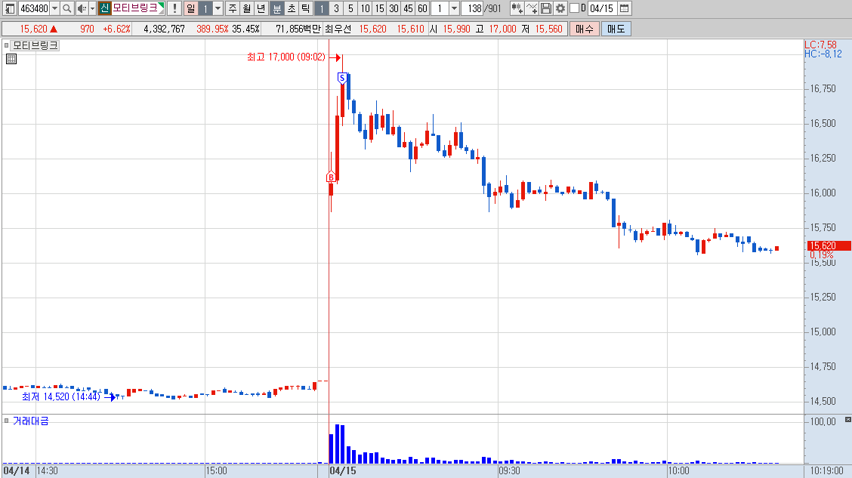Screen dimensions: 852x478
Task: Click the stock search magnifier icon
Action: (x=66, y=8)
